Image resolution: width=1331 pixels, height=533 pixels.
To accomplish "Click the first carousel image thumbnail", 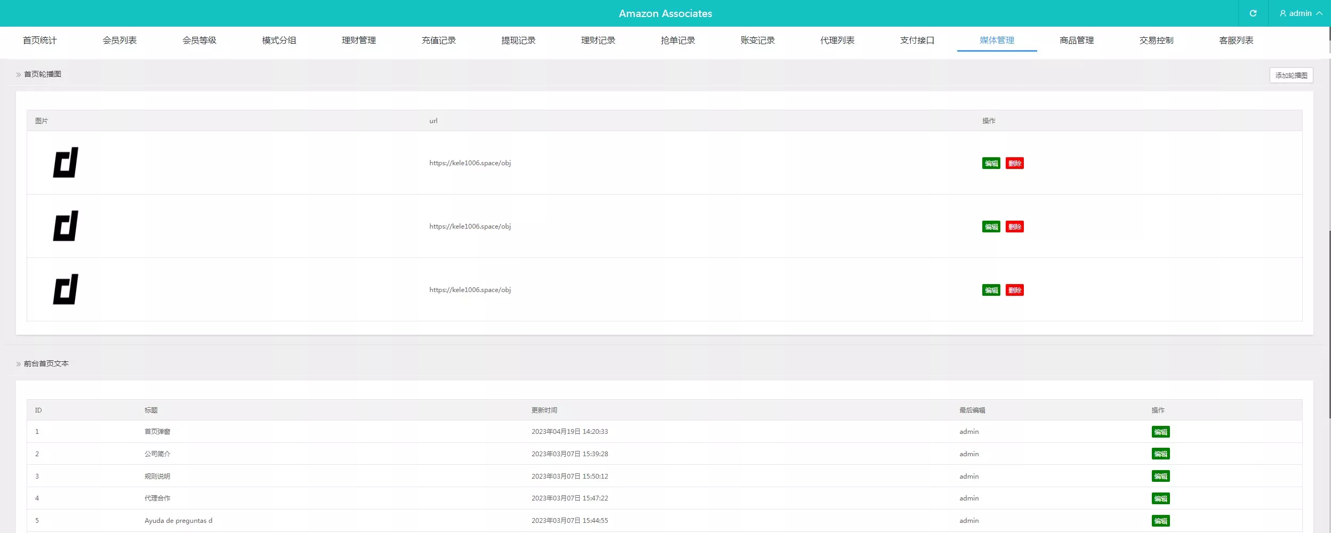I will 66,163.
